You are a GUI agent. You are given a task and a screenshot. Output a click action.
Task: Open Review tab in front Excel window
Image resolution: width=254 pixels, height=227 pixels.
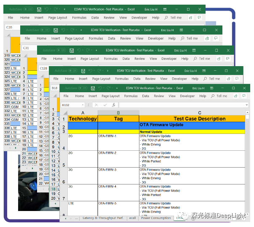(x=159, y=96)
